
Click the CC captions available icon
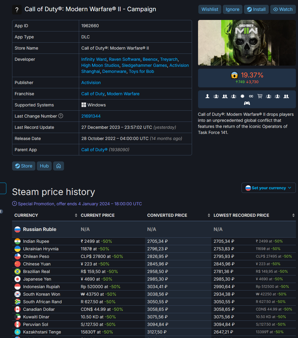coord(251,96)
